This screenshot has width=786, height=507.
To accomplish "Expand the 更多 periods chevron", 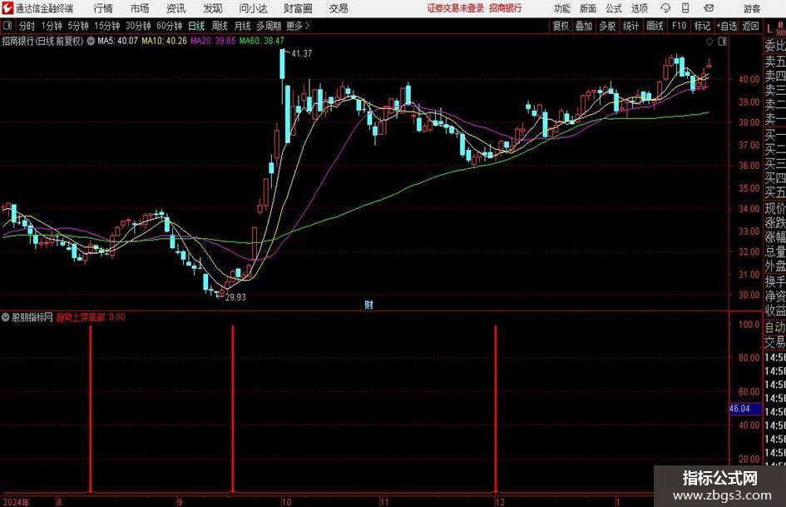I will (307, 26).
